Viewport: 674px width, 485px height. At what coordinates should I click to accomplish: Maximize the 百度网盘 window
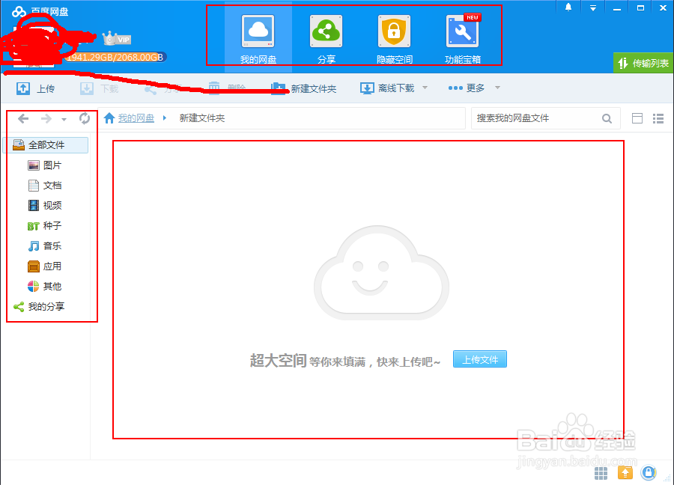click(x=640, y=7)
